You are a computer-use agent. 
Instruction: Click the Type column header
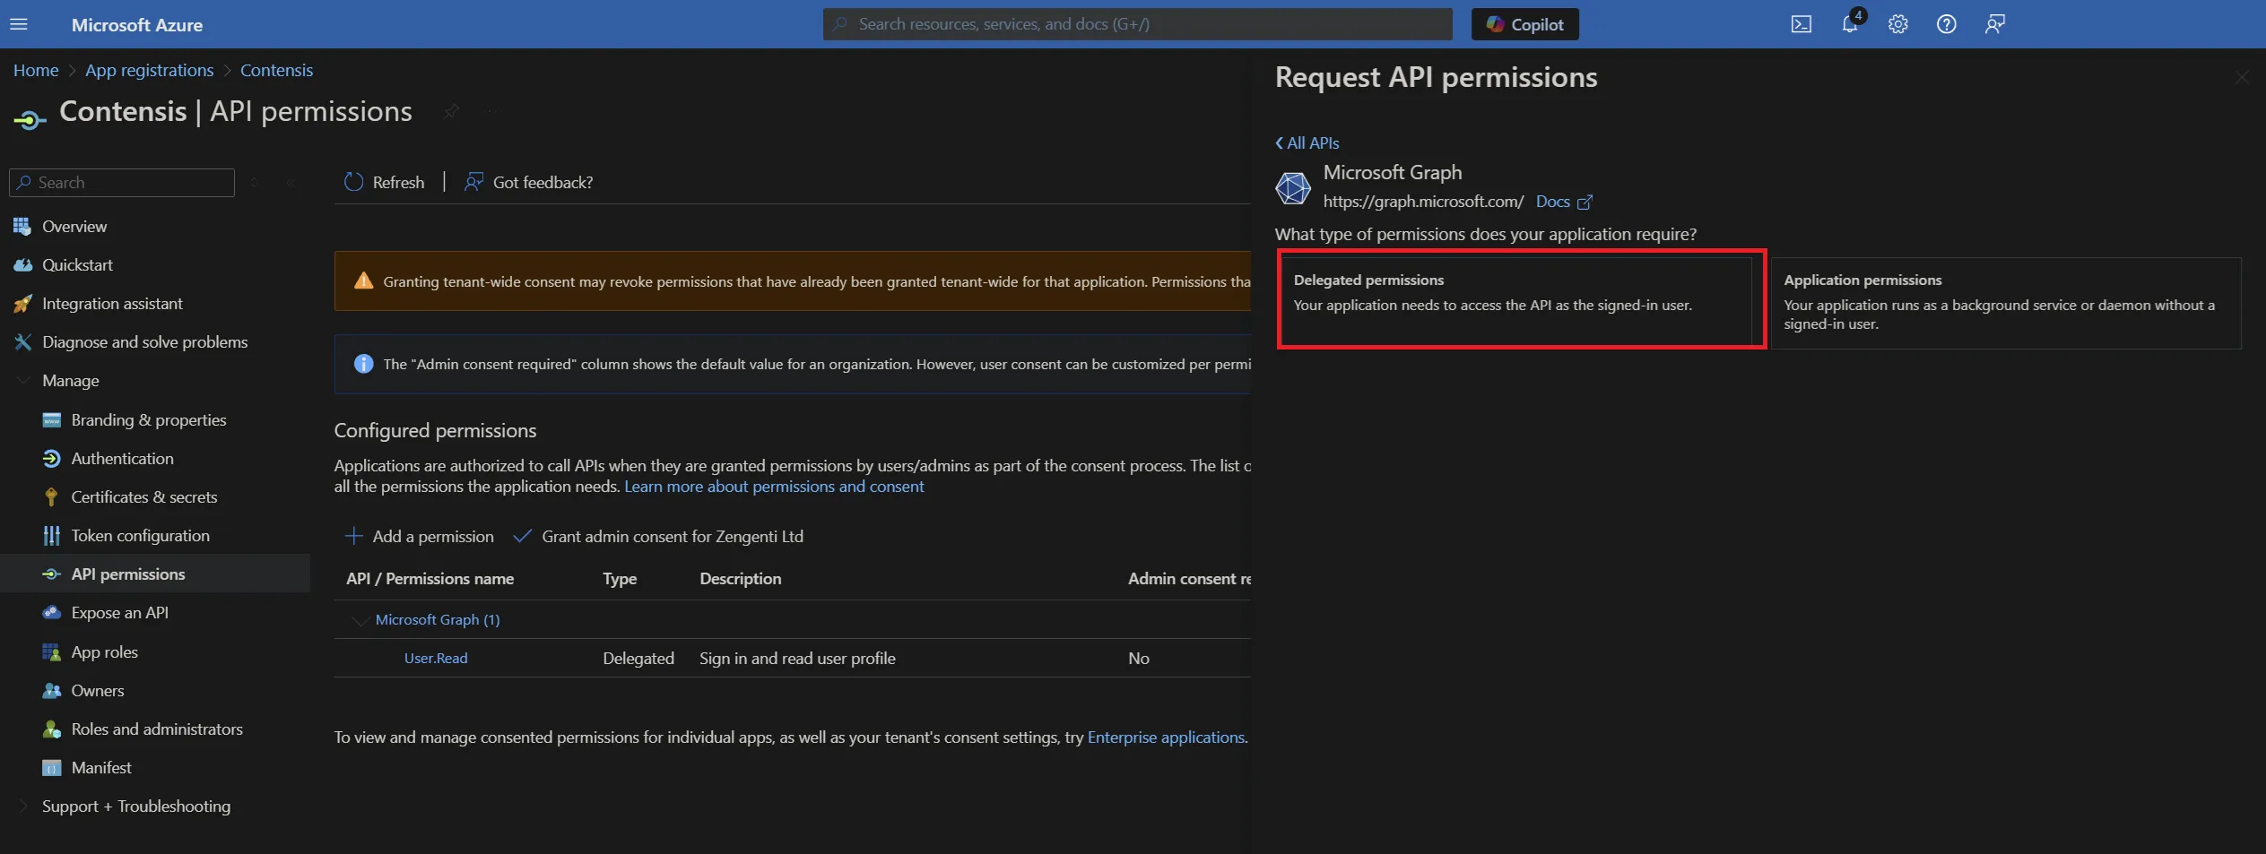point(620,578)
